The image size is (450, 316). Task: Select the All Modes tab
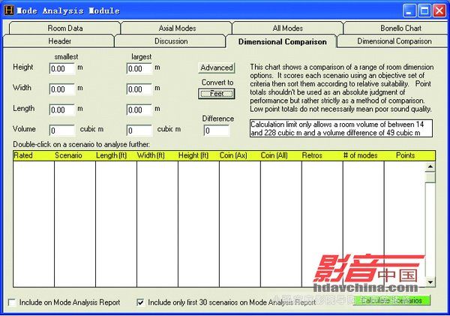[x=288, y=29]
